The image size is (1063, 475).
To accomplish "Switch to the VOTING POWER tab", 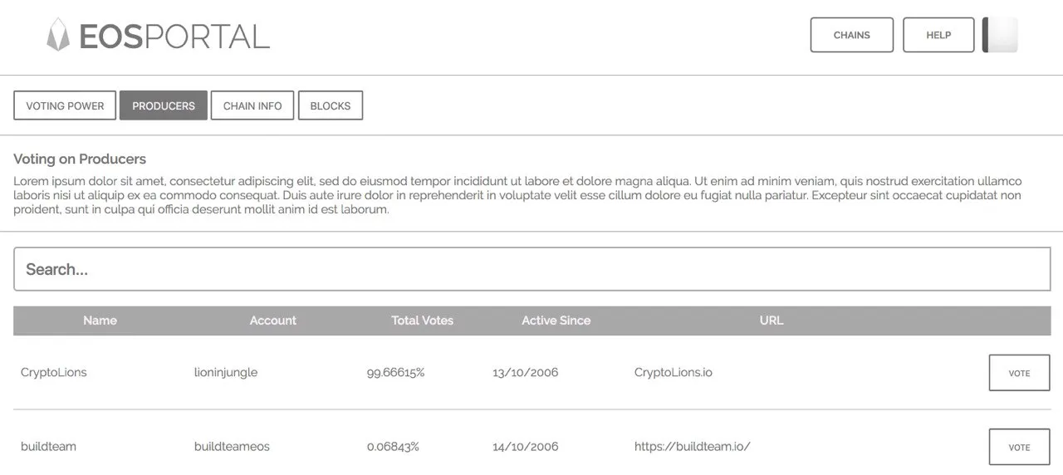I will 65,105.
